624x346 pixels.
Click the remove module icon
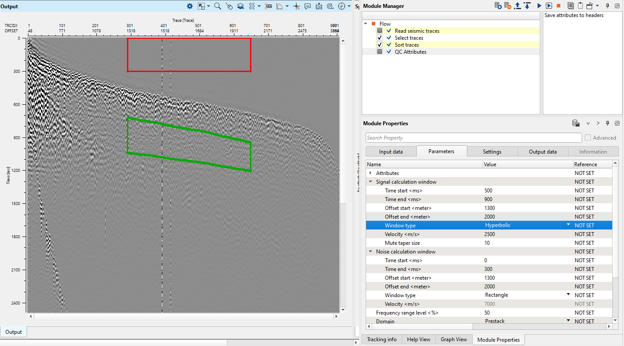click(507, 6)
